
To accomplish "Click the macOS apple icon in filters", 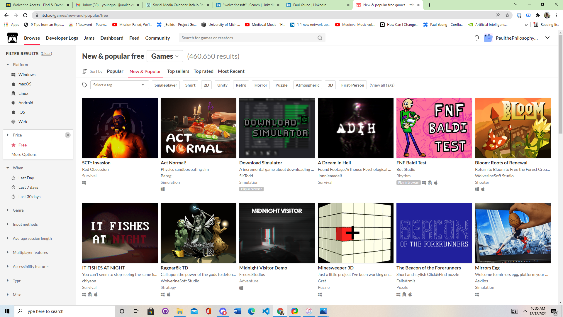I will tap(13, 84).
